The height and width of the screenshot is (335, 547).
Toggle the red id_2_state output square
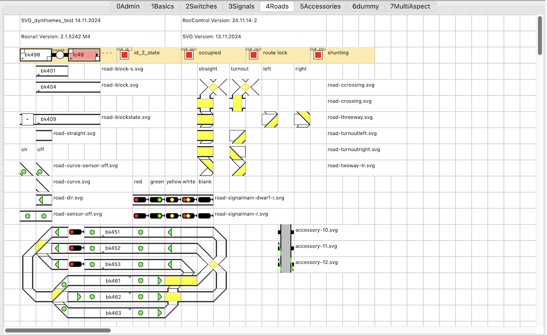coord(125,55)
